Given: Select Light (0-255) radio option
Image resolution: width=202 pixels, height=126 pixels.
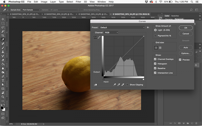Looking at the screenshot, I should [x=155, y=30].
